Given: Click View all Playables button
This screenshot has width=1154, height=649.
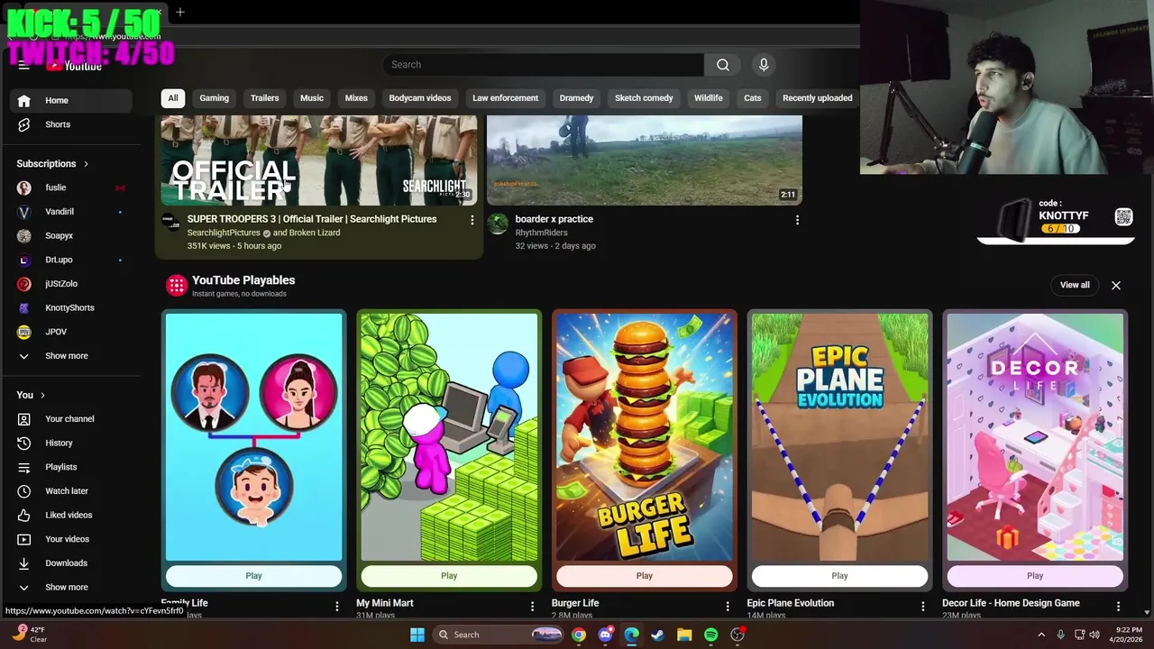Looking at the screenshot, I should coord(1075,285).
